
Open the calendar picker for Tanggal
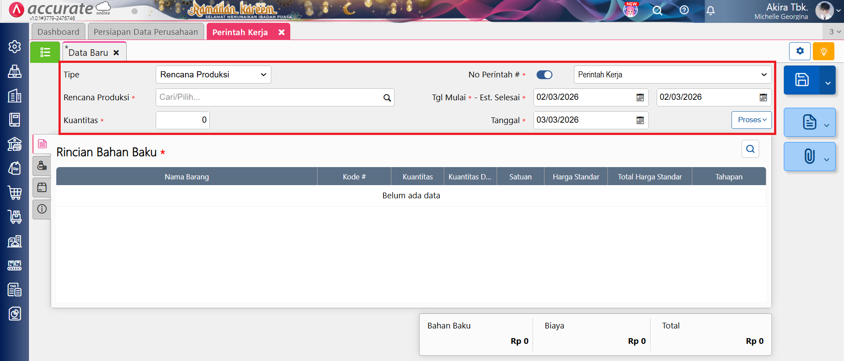[640, 120]
